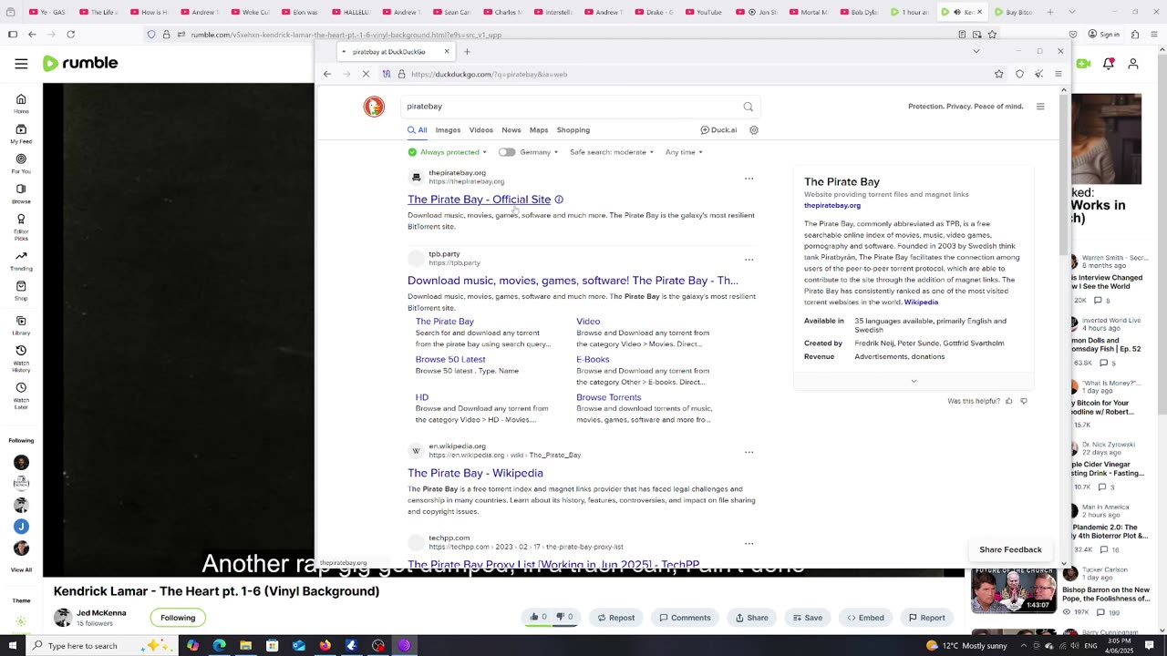
Task: Click the search magnifier in DuckDuckGo box
Action: (749, 107)
